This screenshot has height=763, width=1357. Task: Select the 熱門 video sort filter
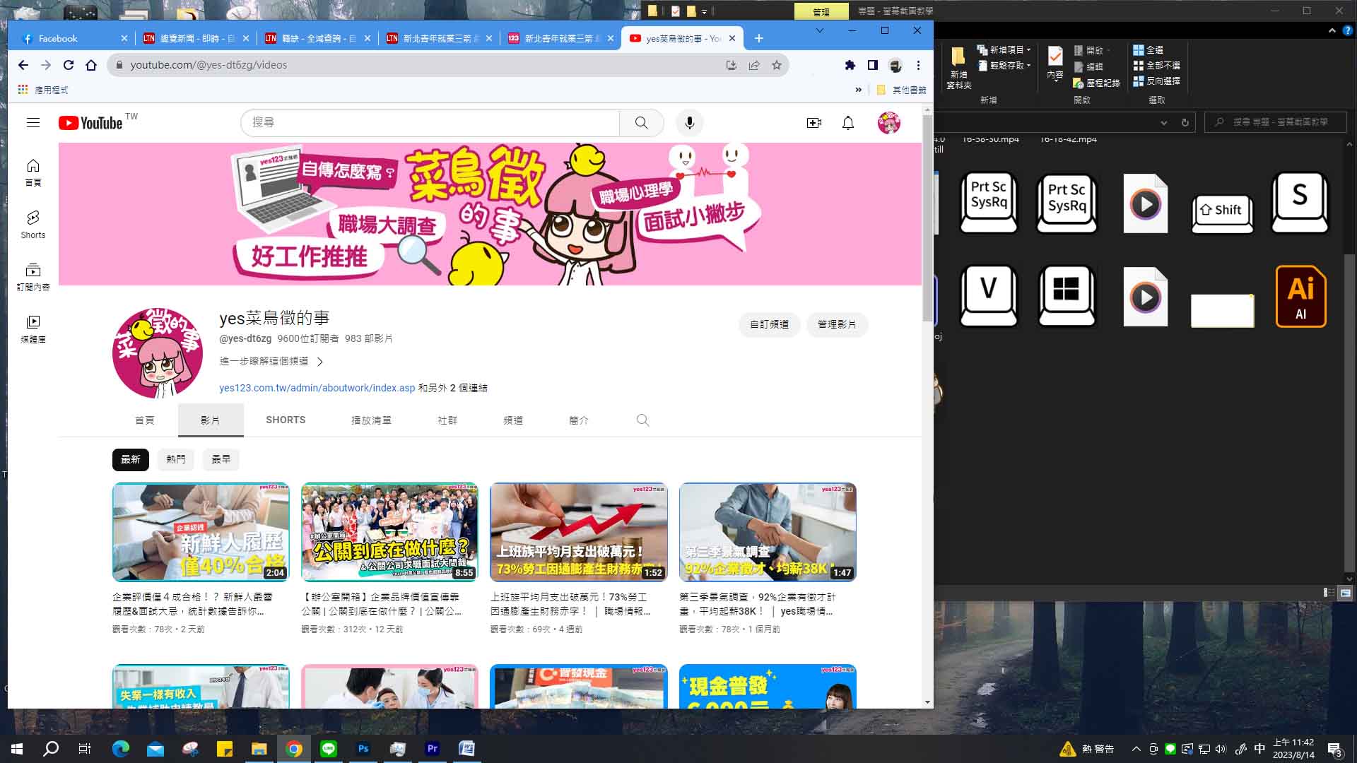click(x=176, y=459)
